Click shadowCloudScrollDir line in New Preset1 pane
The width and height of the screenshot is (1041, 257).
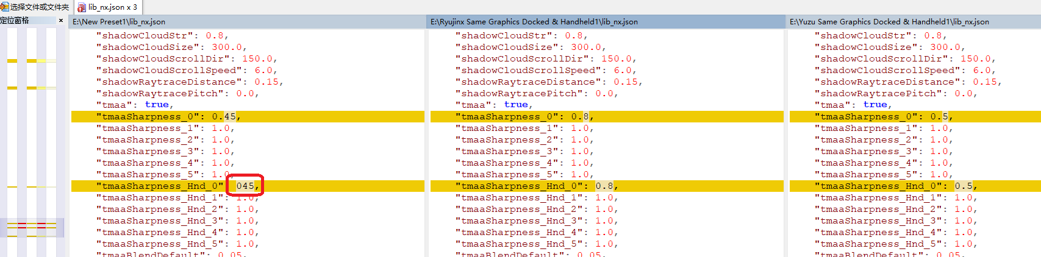point(187,58)
